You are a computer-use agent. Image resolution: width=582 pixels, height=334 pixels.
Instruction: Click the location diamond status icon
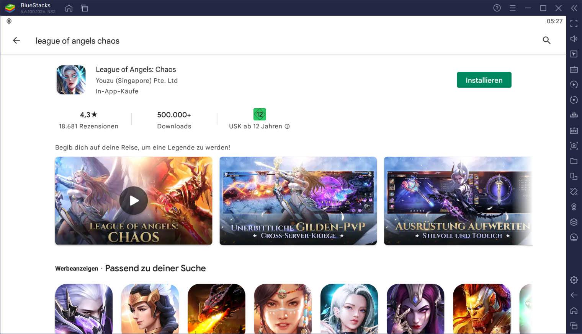pyautogui.click(x=9, y=21)
